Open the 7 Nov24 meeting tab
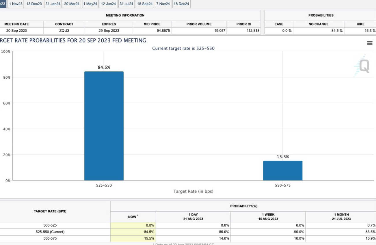The width and height of the screenshot is (376, 245). coord(163,4)
